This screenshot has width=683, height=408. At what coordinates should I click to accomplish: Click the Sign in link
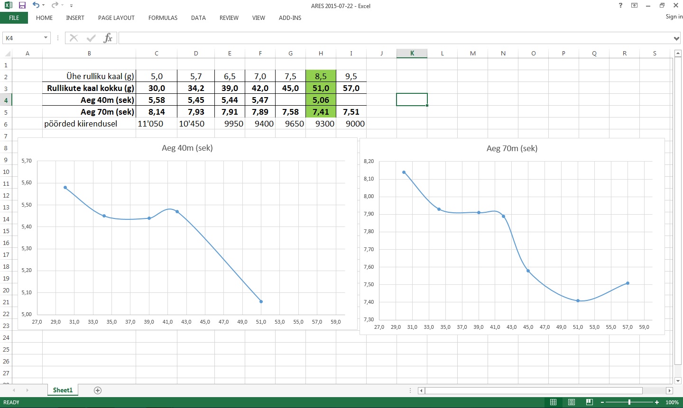click(674, 17)
